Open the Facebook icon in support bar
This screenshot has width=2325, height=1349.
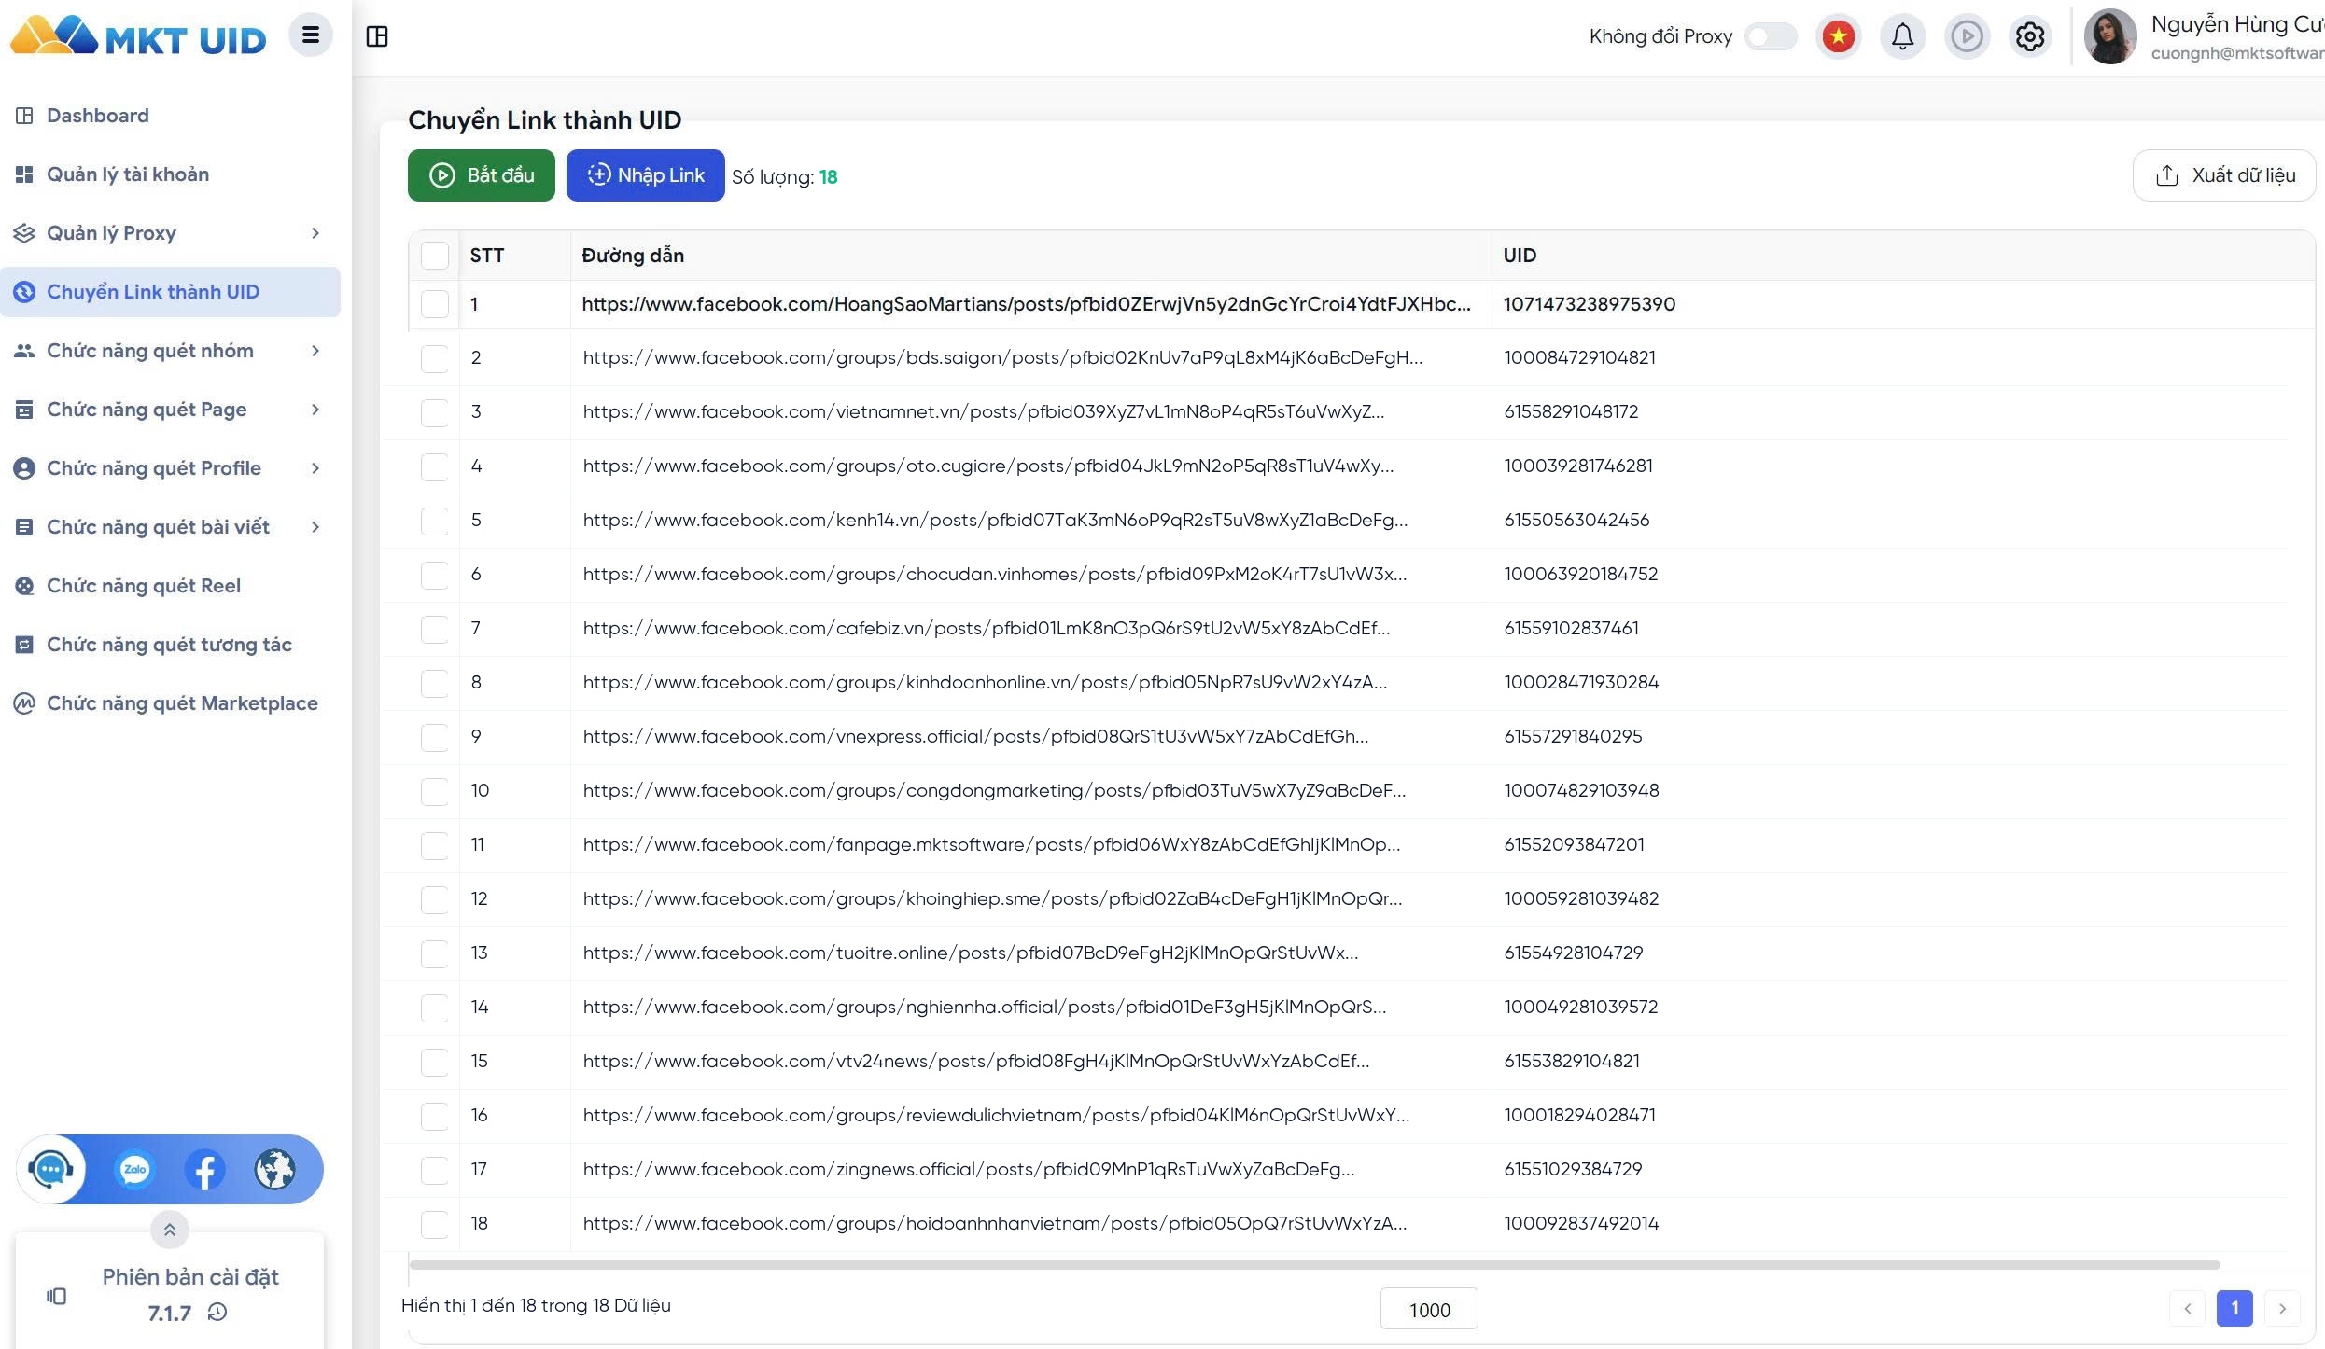point(204,1169)
